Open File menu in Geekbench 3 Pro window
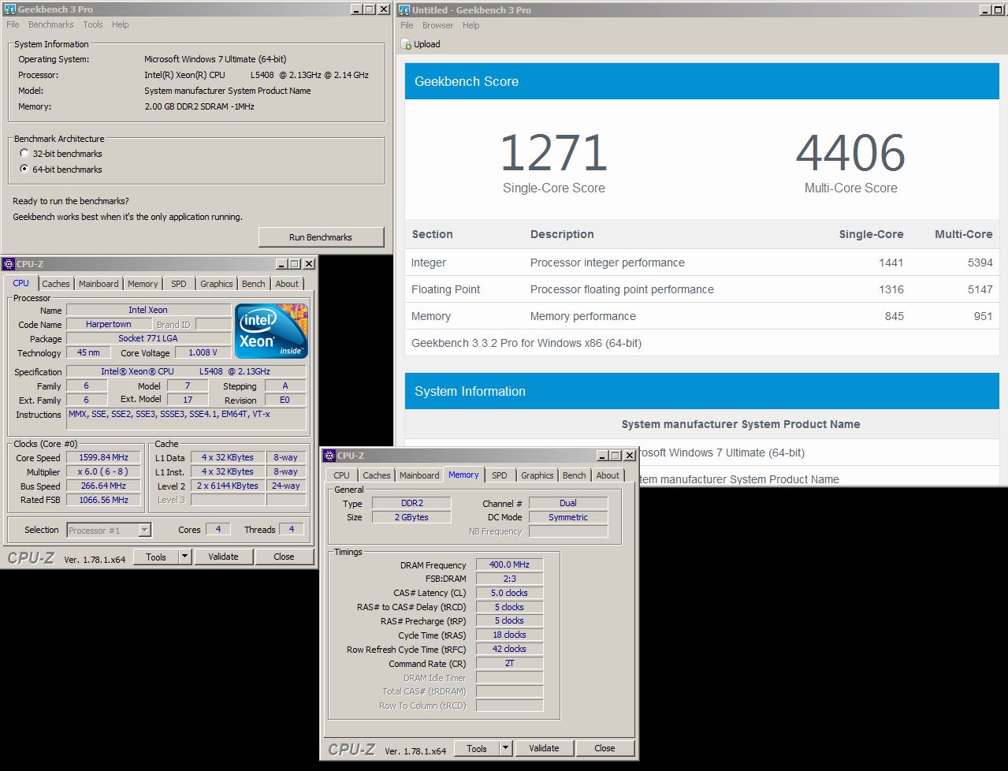The height and width of the screenshot is (771, 1008). point(13,24)
